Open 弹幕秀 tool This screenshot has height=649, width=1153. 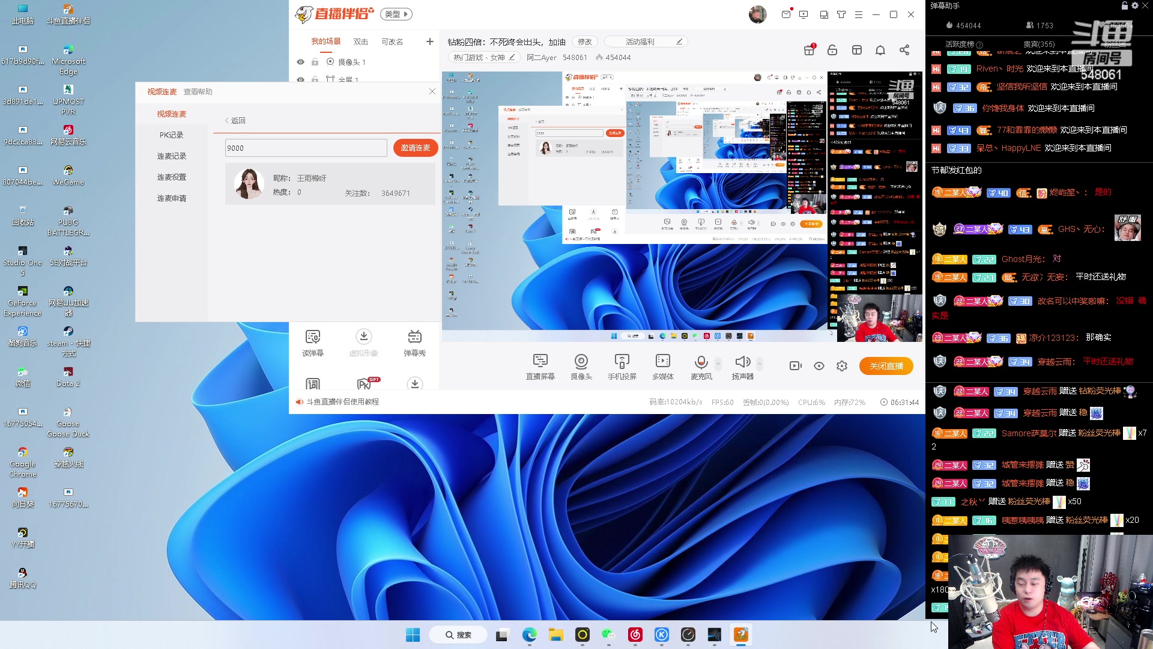point(414,343)
